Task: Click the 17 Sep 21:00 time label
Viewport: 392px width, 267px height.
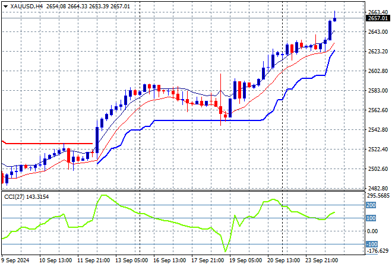Action: [x=207, y=260]
